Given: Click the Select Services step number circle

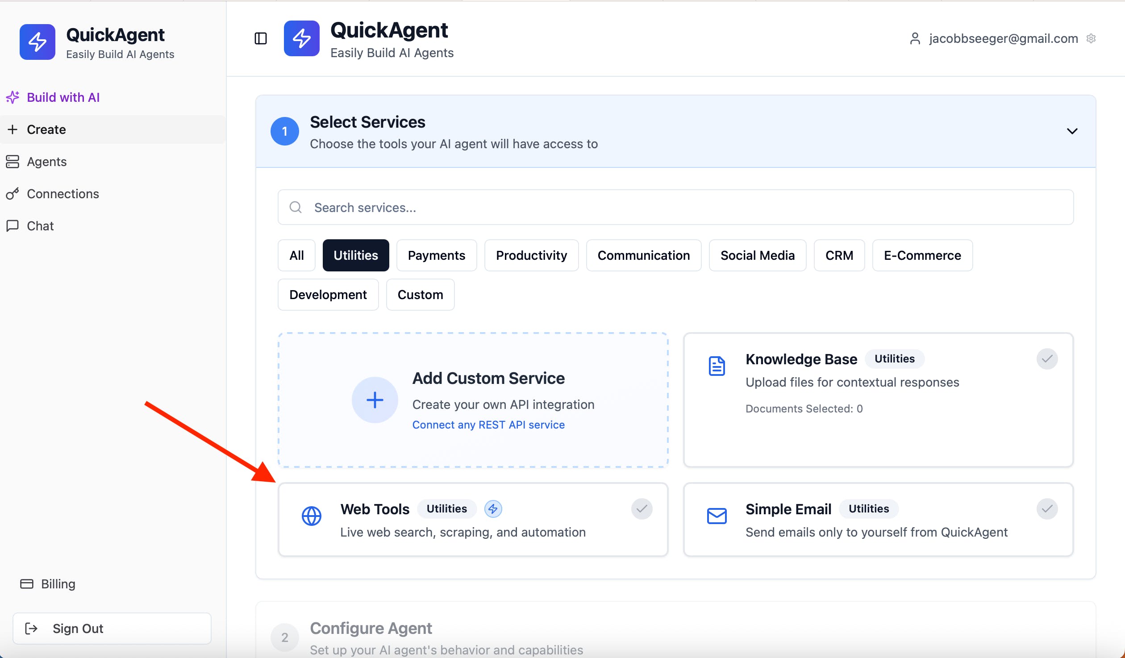Looking at the screenshot, I should coord(285,131).
